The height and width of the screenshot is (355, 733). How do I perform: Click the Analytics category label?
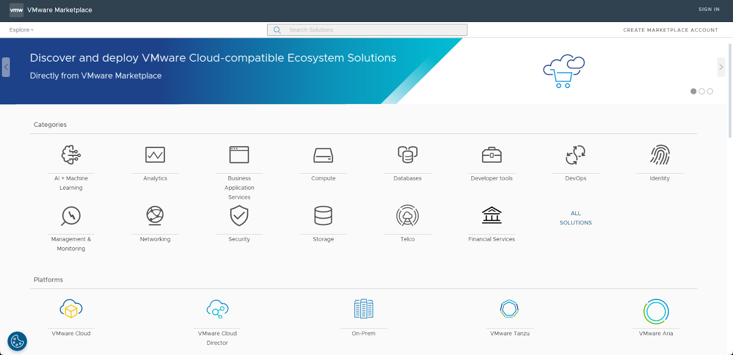(x=155, y=178)
